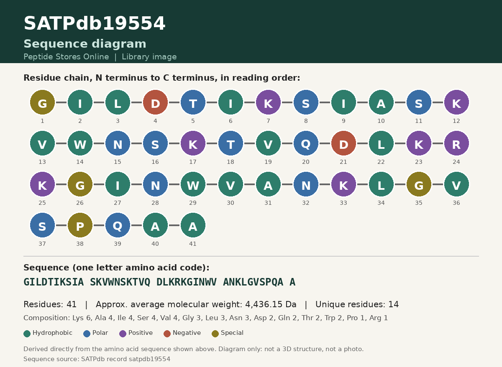This screenshot has width=502, height=367.
Task: Click residue 20 circle labeled Q
Action: [x=306, y=143]
